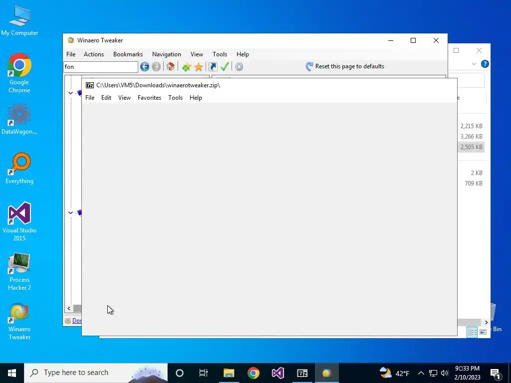This screenshot has width=511, height=383.
Task: Open Winaero Tweaker Tools menu
Action: [220, 54]
